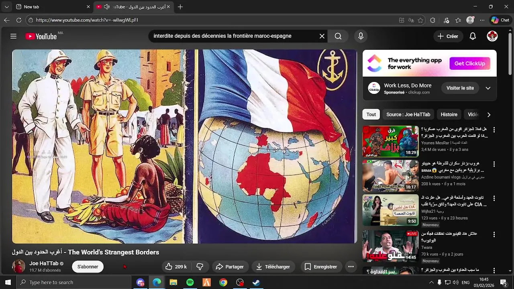Reload the page with refresh icon
Screen dimensions: 514x289
coord(19,20)
